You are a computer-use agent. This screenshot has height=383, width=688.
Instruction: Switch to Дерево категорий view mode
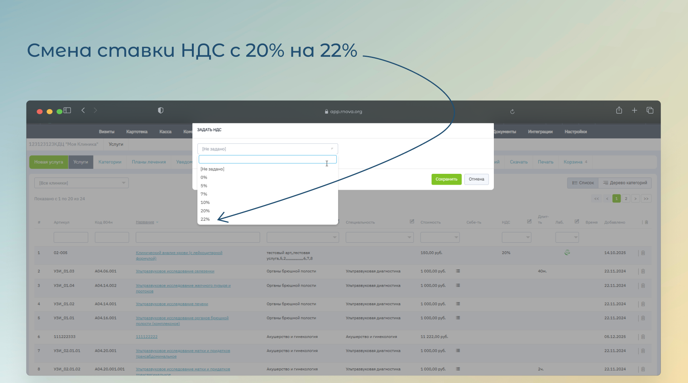[x=625, y=183]
